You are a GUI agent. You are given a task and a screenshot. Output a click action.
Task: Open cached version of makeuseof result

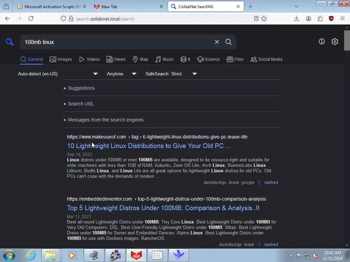271,183
